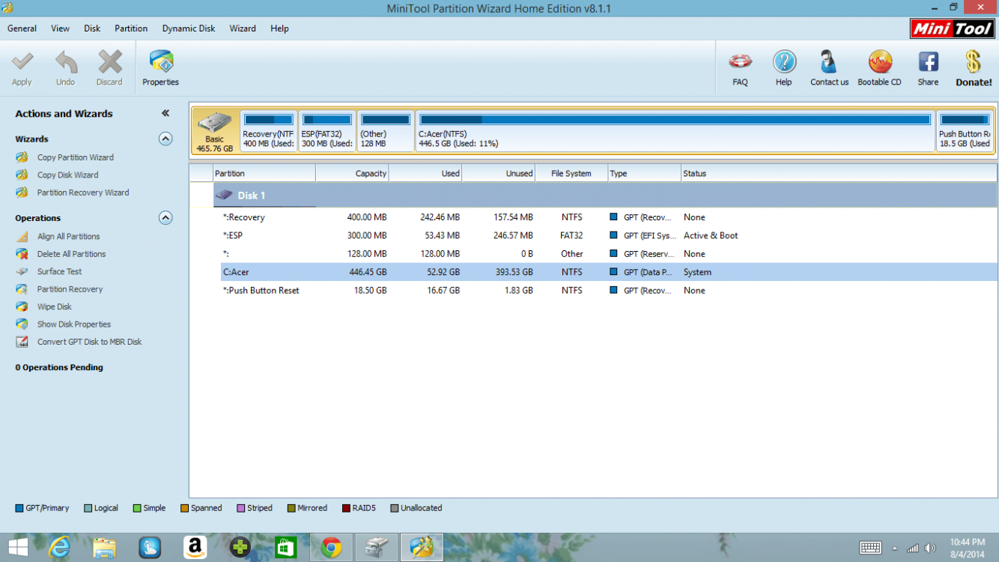
Task: Collapse the Wizards section
Action: (x=166, y=139)
